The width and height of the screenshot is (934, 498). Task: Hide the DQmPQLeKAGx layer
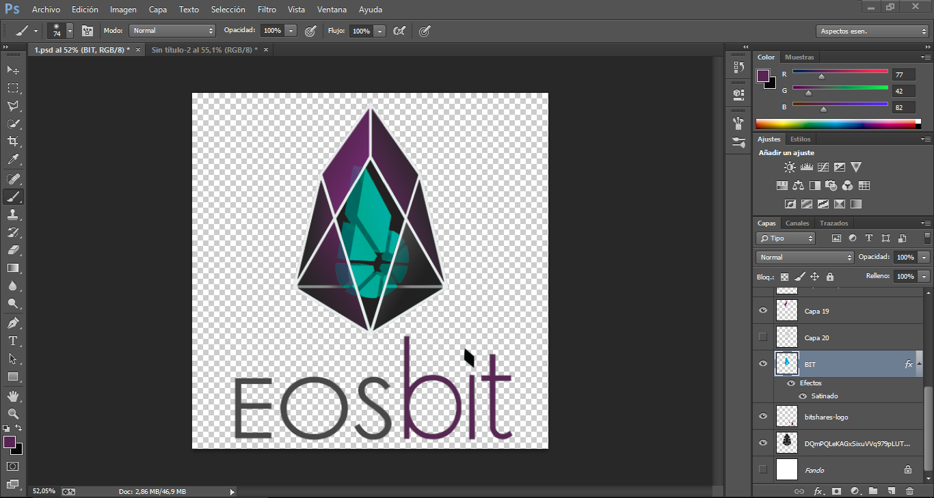coord(763,443)
